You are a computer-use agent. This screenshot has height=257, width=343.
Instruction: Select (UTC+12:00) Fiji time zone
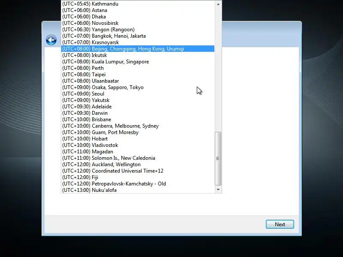point(138,177)
